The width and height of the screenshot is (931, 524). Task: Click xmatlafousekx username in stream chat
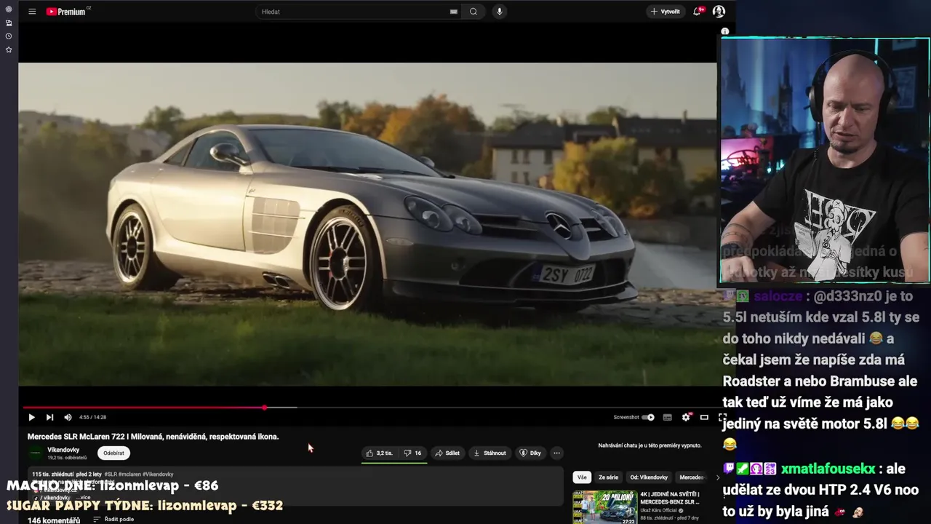point(828,469)
